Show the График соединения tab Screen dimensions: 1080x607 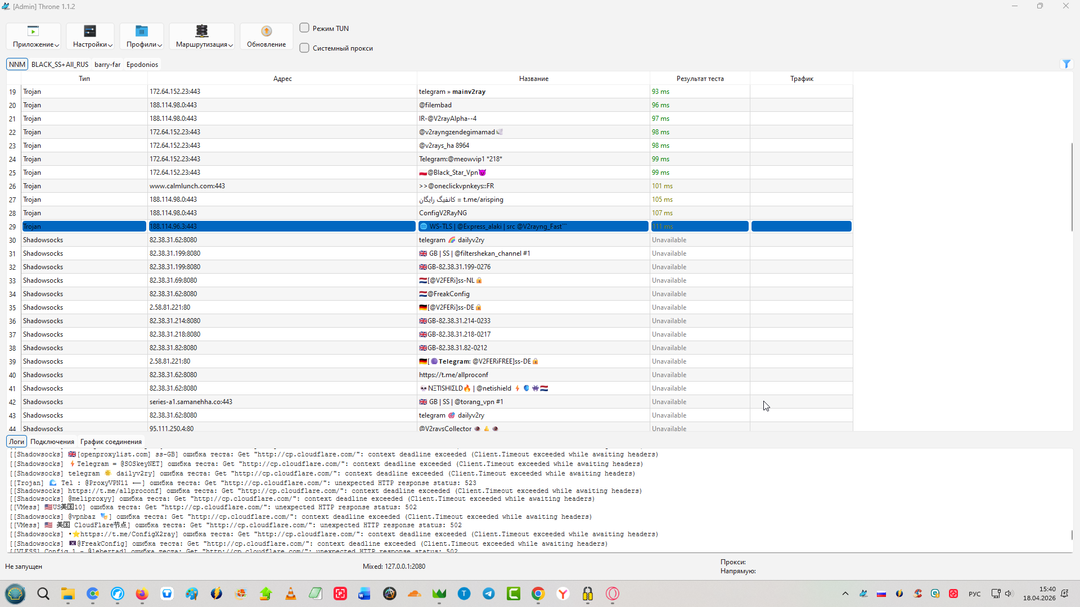pyautogui.click(x=111, y=442)
